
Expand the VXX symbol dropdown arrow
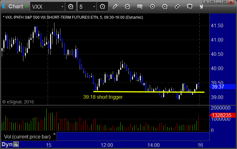[x=62, y=7]
